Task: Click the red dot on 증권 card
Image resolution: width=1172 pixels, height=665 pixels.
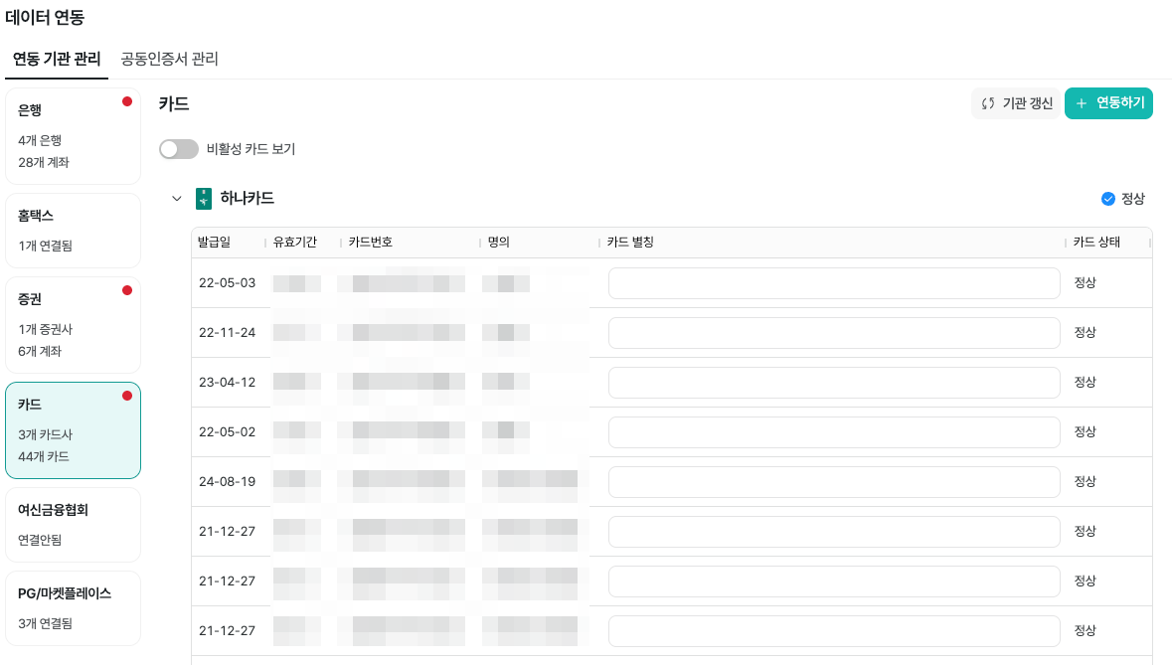Action: [127, 290]
